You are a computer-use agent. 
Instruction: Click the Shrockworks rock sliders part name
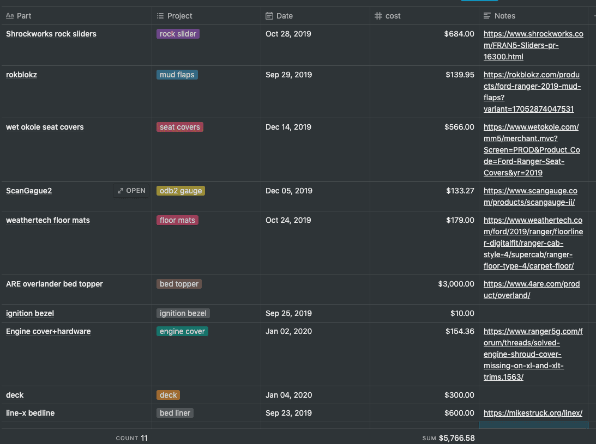click(51, 34)
